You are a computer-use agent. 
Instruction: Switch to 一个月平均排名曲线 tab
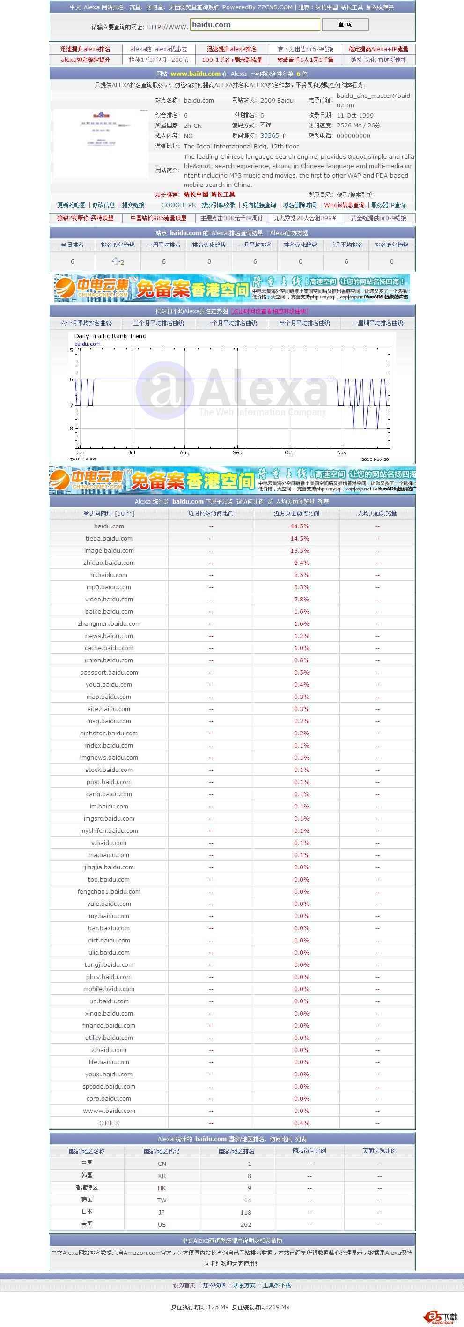point(232,323)
